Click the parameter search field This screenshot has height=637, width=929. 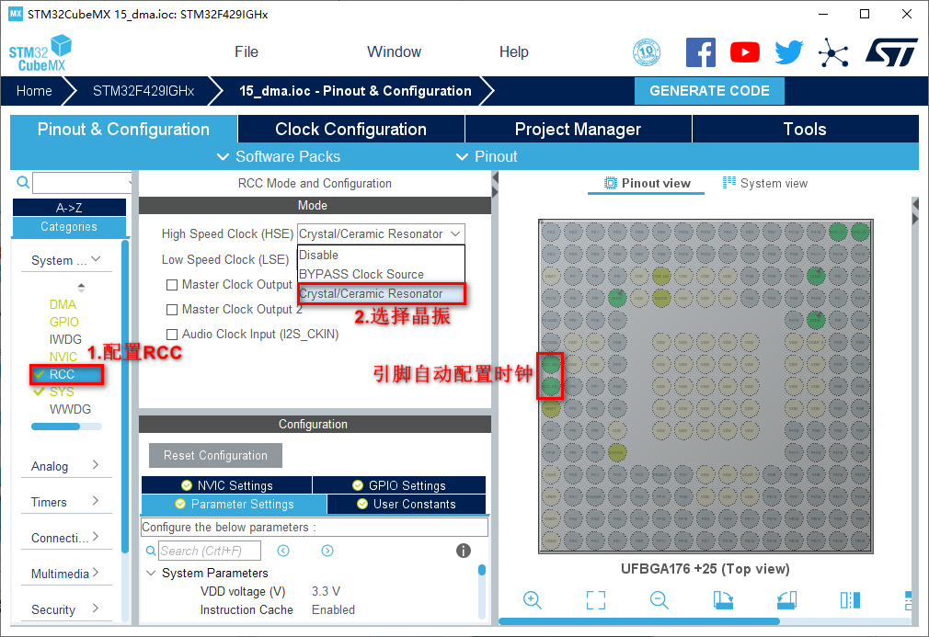point(209,551)
